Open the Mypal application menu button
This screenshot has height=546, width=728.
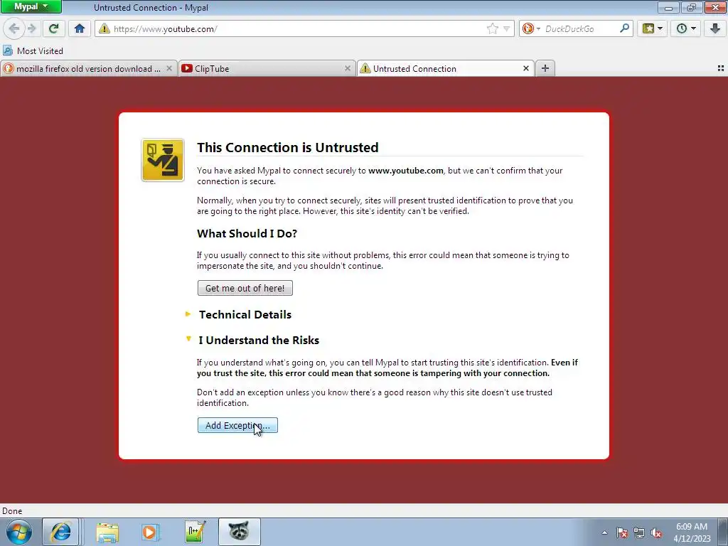[31, 7]
